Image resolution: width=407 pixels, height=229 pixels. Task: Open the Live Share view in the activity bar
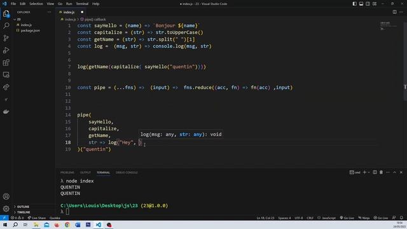pos(6,87)
